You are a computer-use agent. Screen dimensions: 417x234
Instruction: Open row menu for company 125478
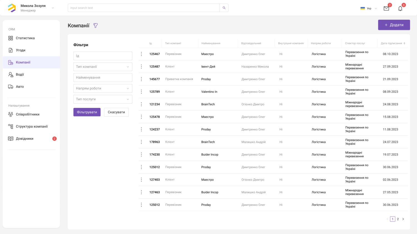[142, 117]
